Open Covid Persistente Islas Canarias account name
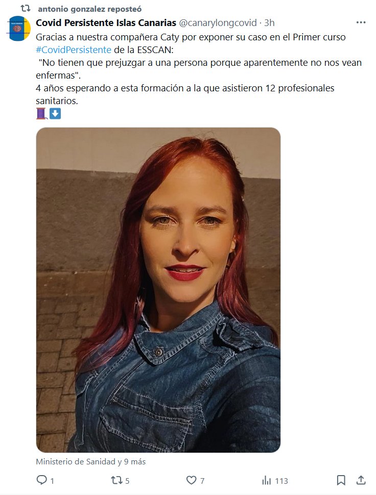The height and width of the screenshot is (495, 376). [106, 23]
